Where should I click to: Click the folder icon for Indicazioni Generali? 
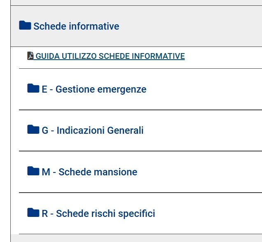33,130
